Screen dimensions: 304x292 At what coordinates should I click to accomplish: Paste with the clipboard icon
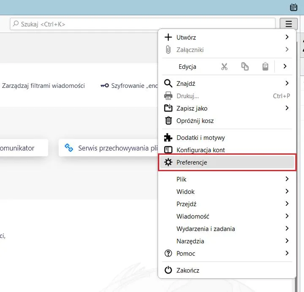pos(265,66)
